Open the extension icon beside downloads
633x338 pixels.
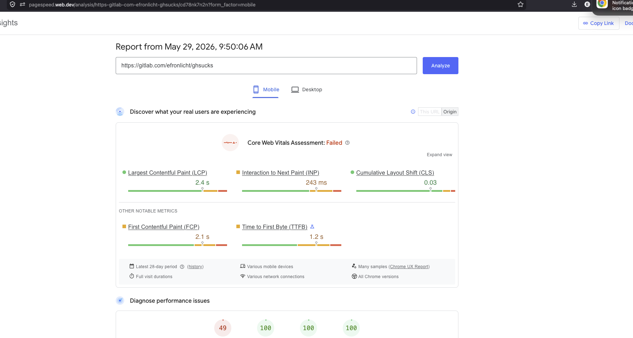point(587,4)
